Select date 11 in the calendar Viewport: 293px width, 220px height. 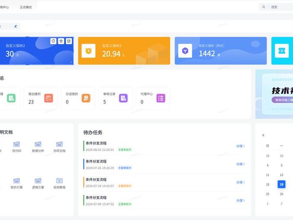click(268, 175)
